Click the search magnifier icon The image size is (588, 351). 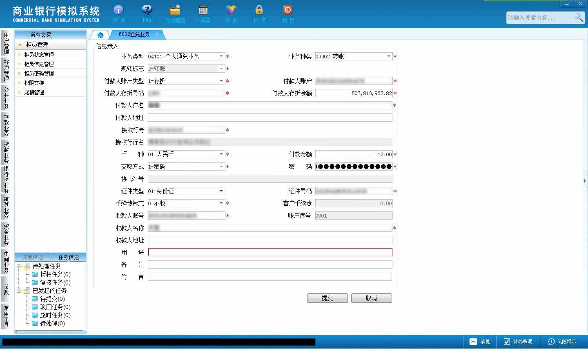click(579, 17)
